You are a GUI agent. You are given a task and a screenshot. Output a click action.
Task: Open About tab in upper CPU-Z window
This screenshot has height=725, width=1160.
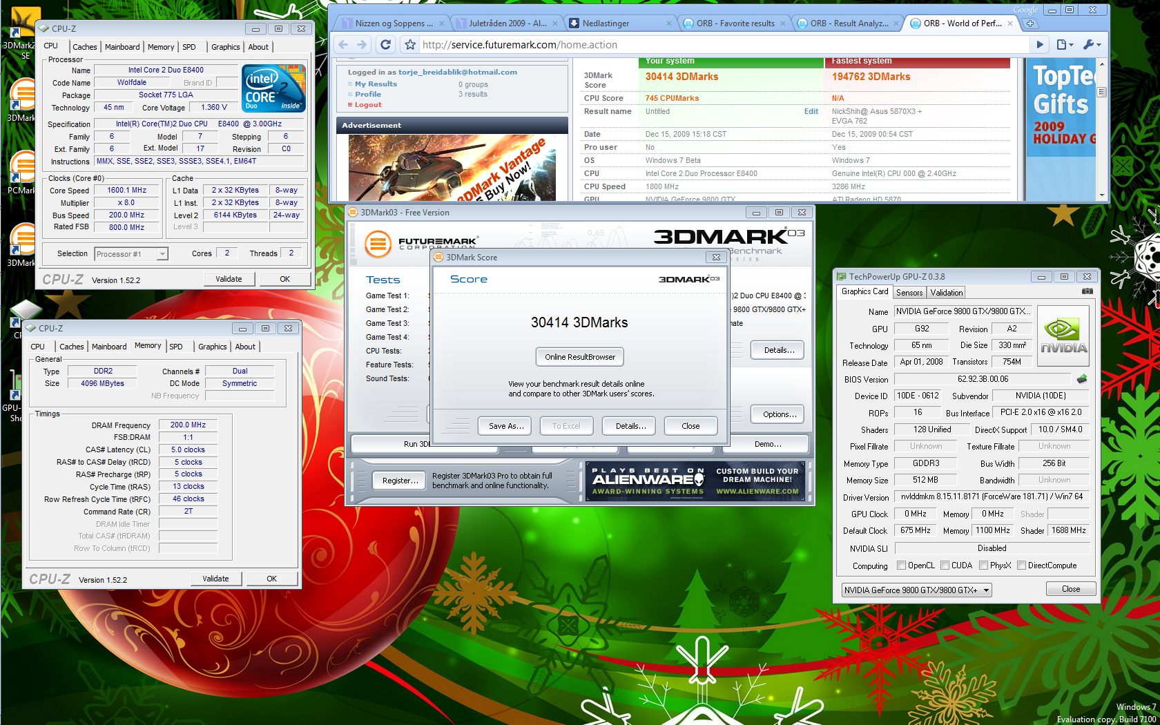point(259,47)
